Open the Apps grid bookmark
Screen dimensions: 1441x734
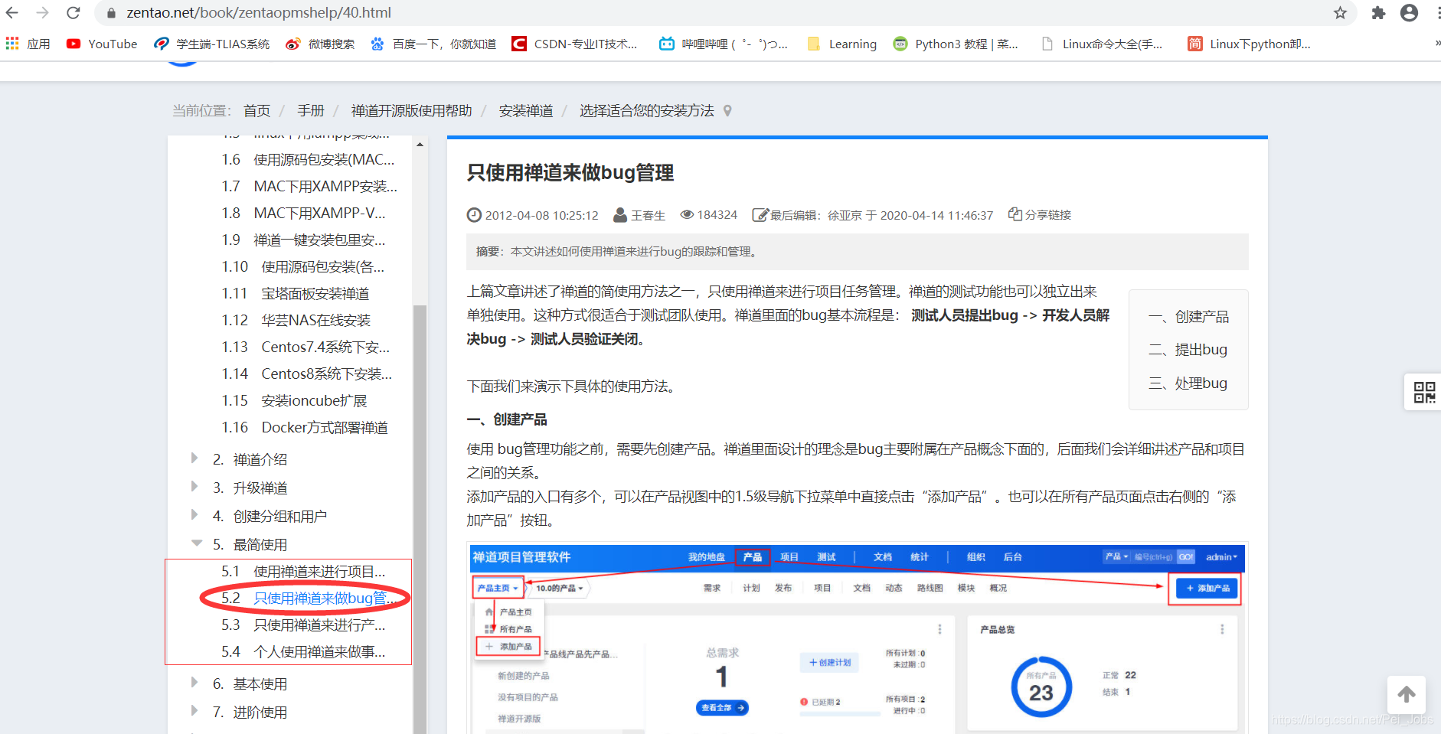click(28, 44)
